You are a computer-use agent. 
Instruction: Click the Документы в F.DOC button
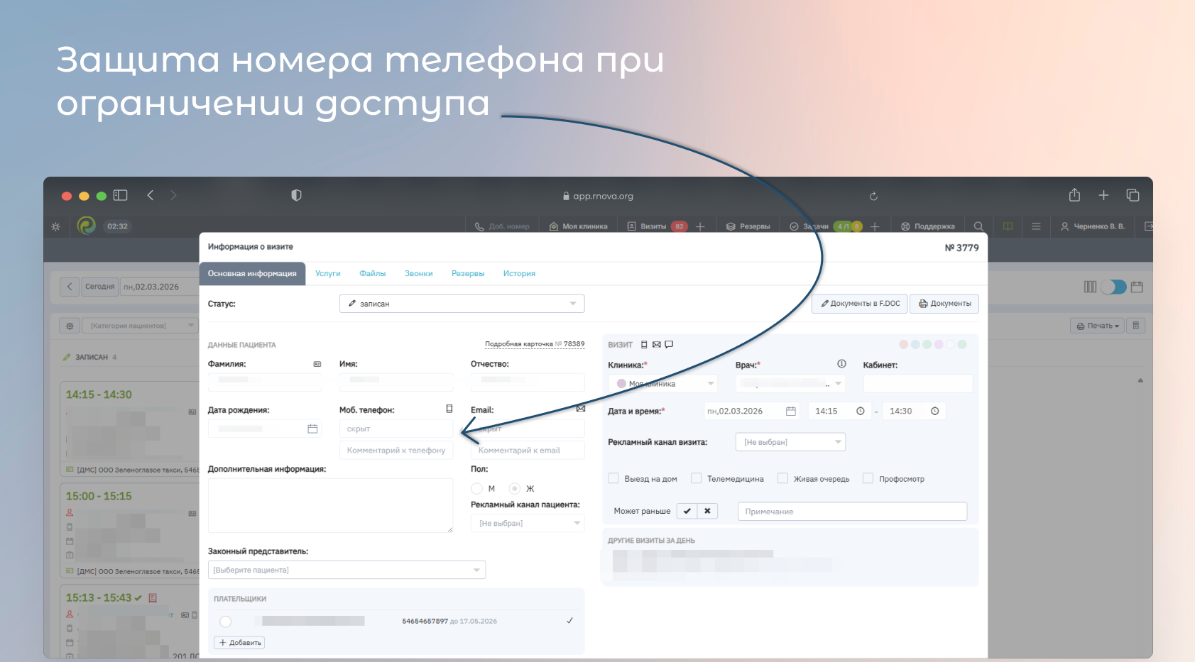click(x=860, y=304)
